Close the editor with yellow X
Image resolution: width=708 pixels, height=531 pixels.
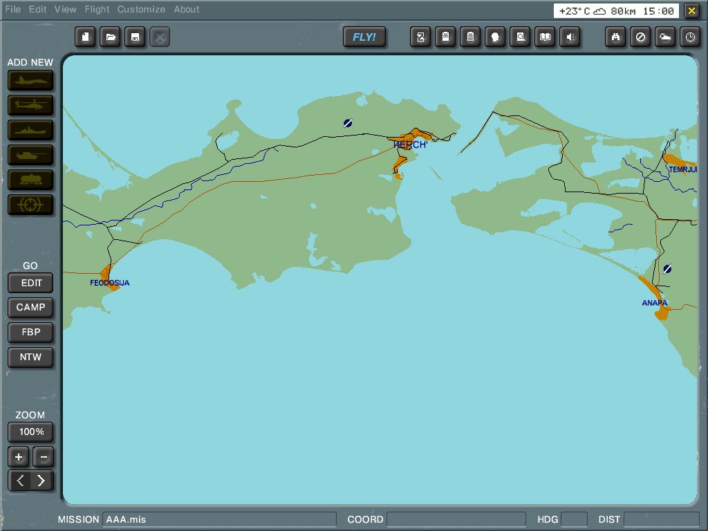[x=691, y=11]
